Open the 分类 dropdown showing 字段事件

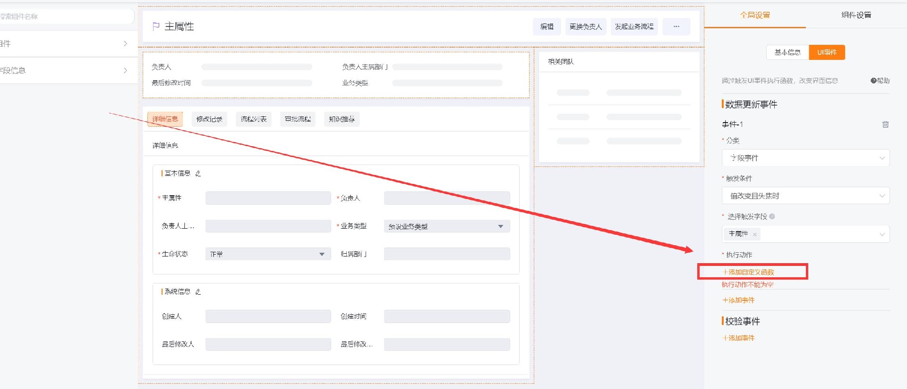coord(805,158)
